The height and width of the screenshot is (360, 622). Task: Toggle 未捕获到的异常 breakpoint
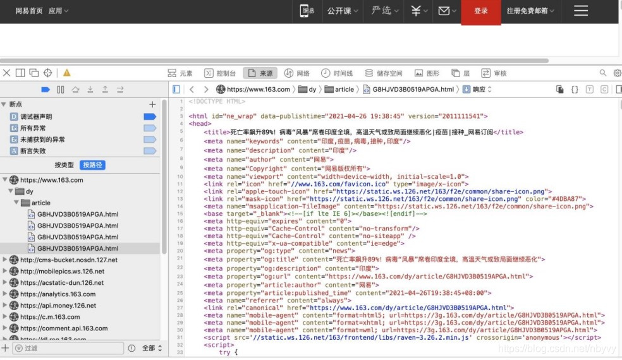click(x=150, y=140)
